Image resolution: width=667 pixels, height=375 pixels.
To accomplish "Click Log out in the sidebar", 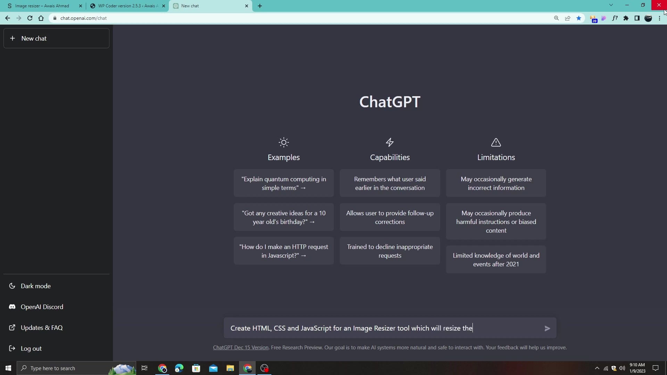I will 56,349.
